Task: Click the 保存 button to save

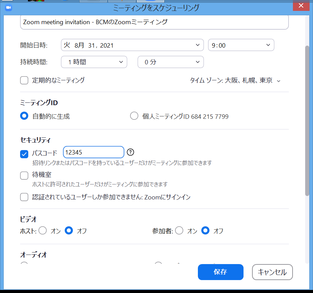Action: point(220,272)
